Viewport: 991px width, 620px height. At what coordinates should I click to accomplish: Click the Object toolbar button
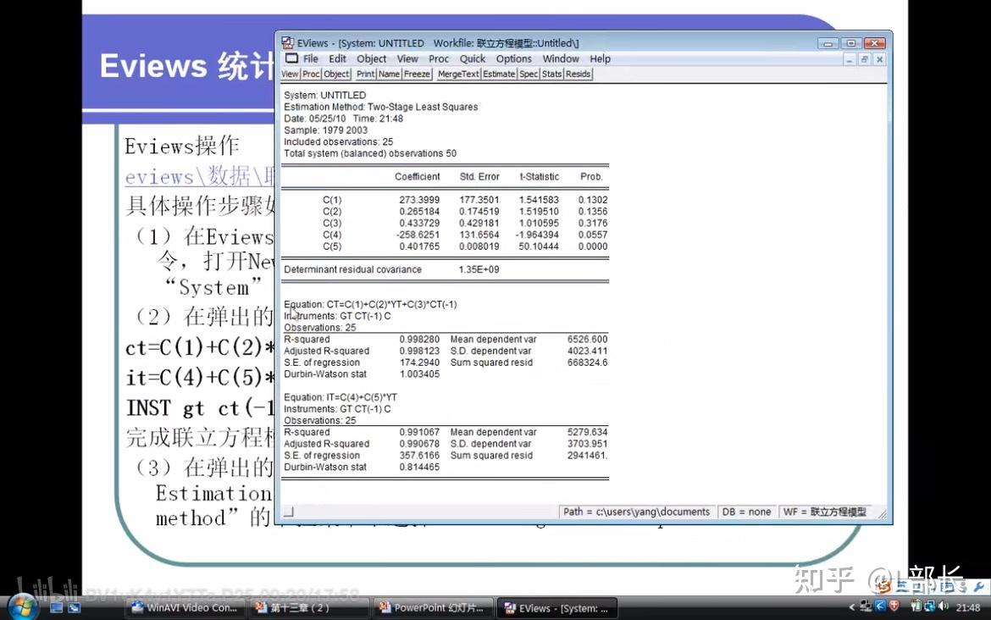(x=335, y=74)
